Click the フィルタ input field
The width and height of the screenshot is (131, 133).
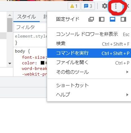[31, 27]
